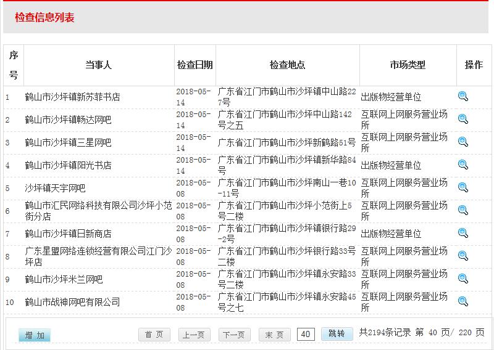Click the 当事人 column header
Viewport: 494px width, 350px height.
point(99,65)
